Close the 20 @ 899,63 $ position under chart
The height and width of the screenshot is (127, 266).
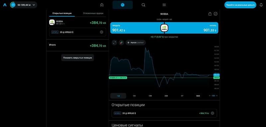[x=212, y=113]
